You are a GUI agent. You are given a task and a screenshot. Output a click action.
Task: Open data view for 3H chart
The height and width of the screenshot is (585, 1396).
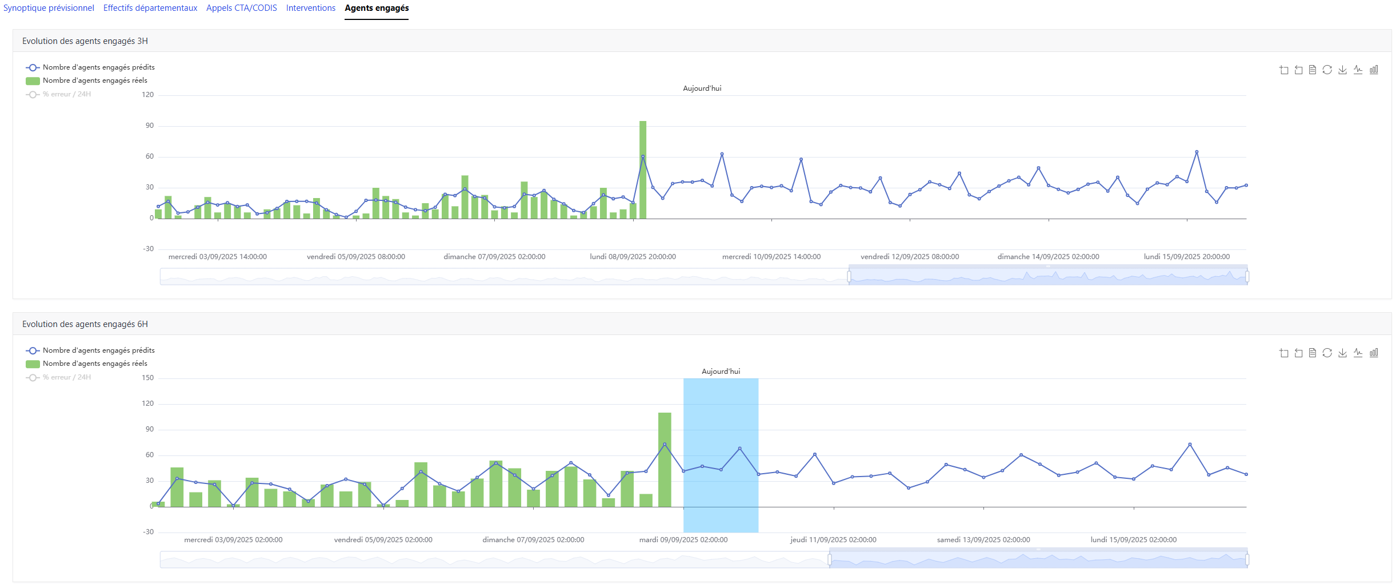[x=1313, y=70]
